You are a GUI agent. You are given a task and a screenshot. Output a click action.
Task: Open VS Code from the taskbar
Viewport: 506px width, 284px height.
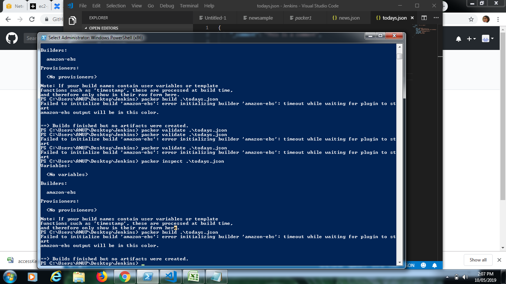click(171, 276)
